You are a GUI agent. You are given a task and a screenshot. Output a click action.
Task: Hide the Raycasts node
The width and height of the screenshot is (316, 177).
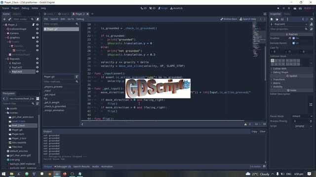pyautogui.click(x=38, y=59)
